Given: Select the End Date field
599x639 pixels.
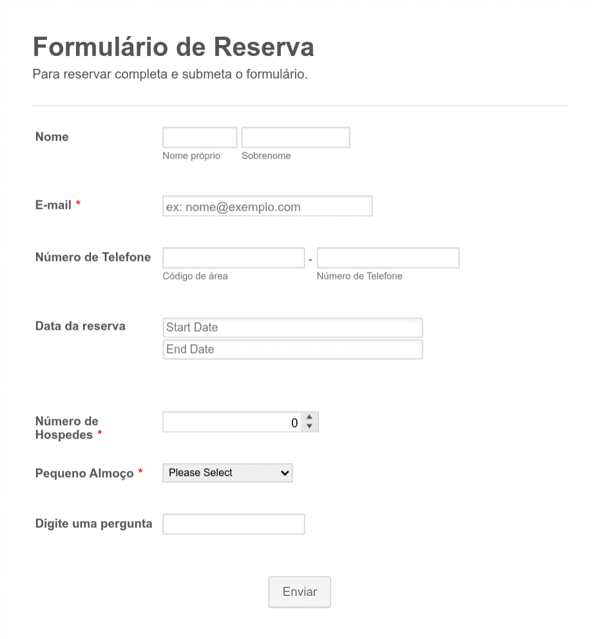Looking at the screenshot, I should (292, 349).
